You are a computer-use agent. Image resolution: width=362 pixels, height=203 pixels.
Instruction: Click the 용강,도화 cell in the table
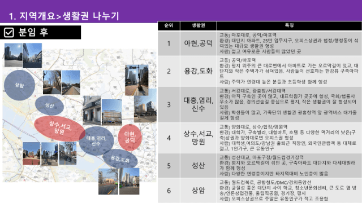click(x=199, y=71)
